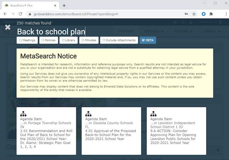
Task: Click the org-chart icon on the Portage Township card
Action: pyautogui.click(x=23, y=114)
